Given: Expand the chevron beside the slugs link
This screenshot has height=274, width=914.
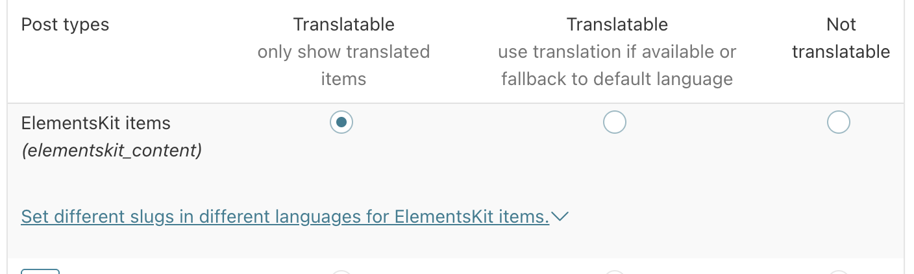Looking at the screenshot, I should click(560, 216).
